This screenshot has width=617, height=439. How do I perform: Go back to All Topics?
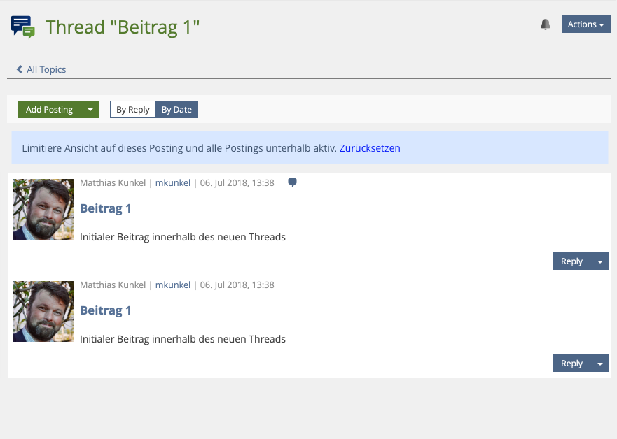(x=46, y=69)
